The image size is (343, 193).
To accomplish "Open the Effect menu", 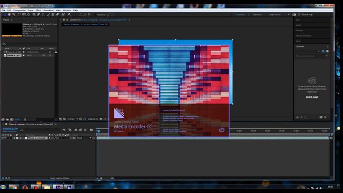I will [38, 10].
